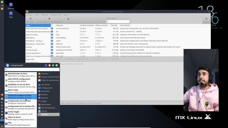
Task: Show Usadas recientemente category
Action: pos(48,77)
